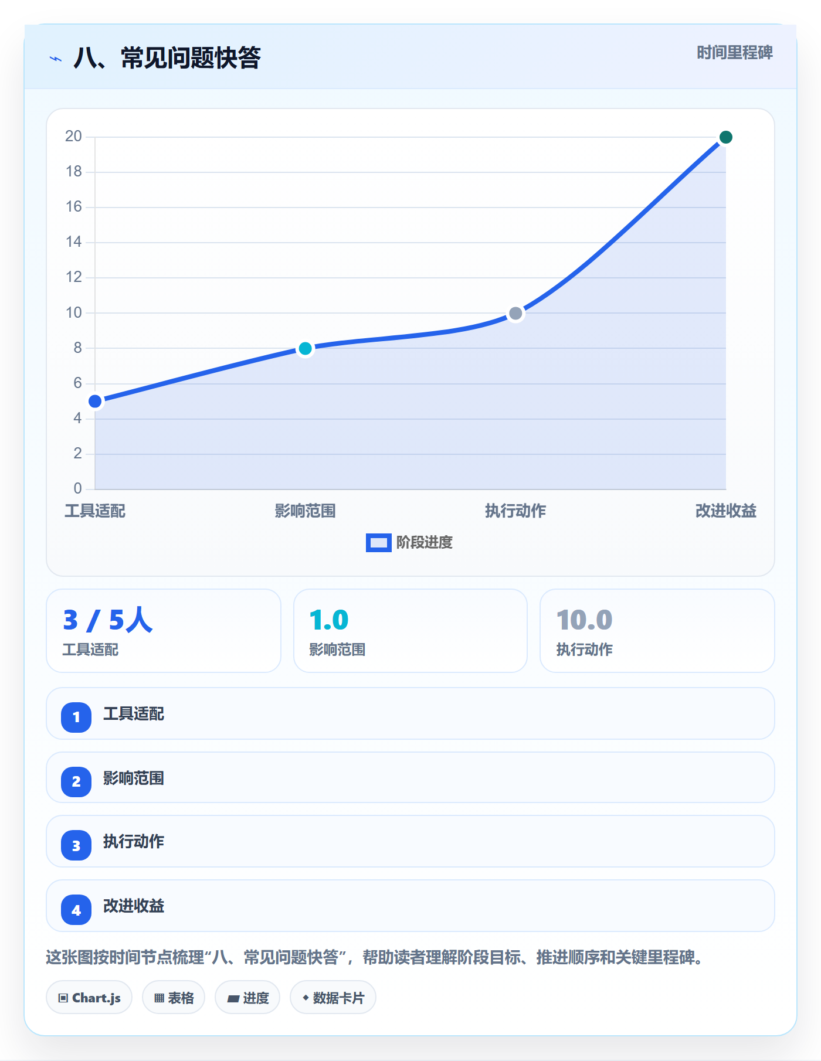Select the 1.0 影响范围 card
Image resolution: width=821 pixels, height=1061 pixels.
(x=410, y=631)
